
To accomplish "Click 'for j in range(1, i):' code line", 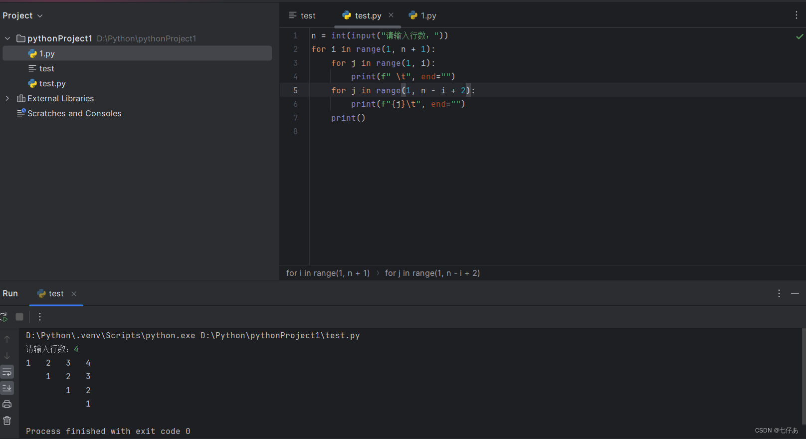I will pyautogui.click(x=383, y=63).
